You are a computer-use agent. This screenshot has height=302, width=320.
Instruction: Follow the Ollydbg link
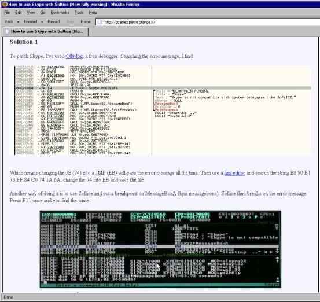[74, 56]
